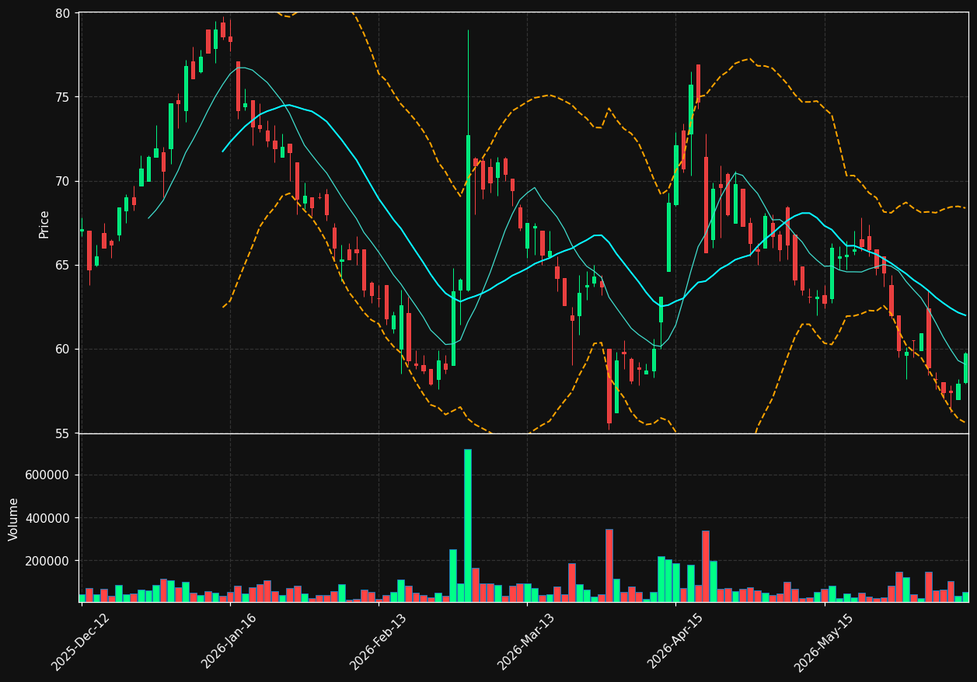This screenshot has height=682, width=977.
Task: Click the 400000 volume tick label
Action: pyautogui.click(x=47, y=518)
